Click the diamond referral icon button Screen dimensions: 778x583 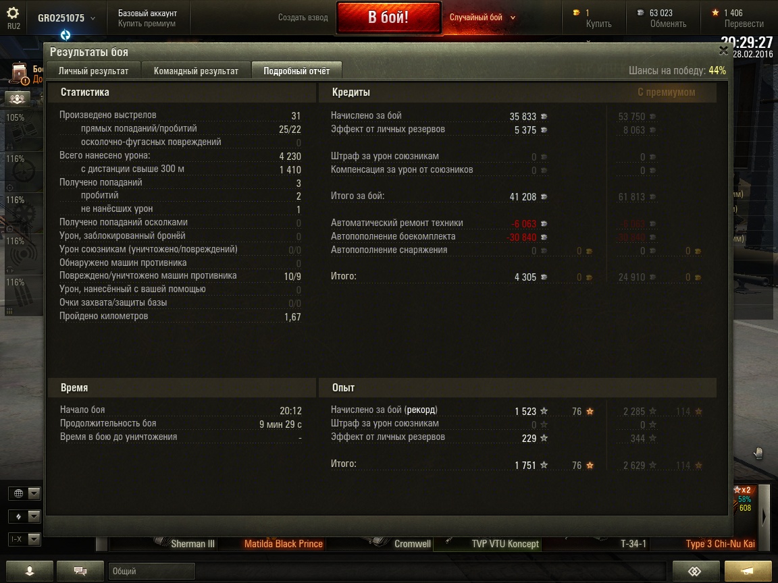tap(696, 571)
